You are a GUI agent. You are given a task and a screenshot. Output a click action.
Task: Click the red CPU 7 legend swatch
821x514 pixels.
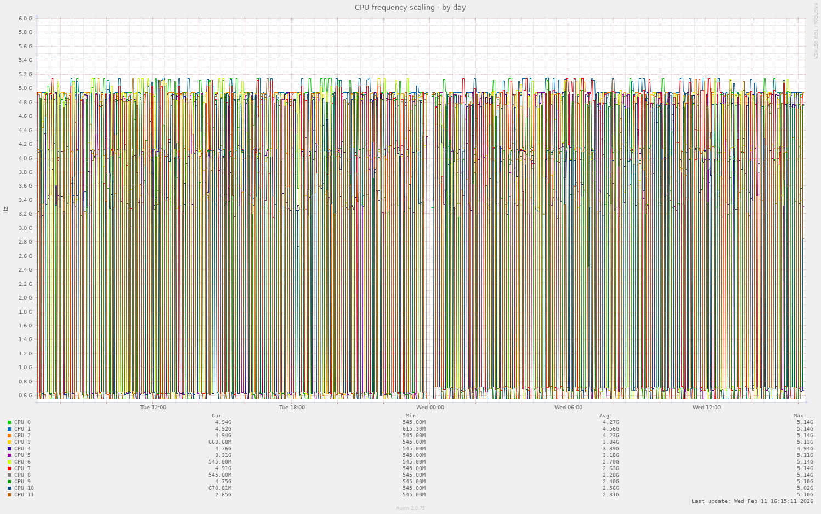(10, 468)
